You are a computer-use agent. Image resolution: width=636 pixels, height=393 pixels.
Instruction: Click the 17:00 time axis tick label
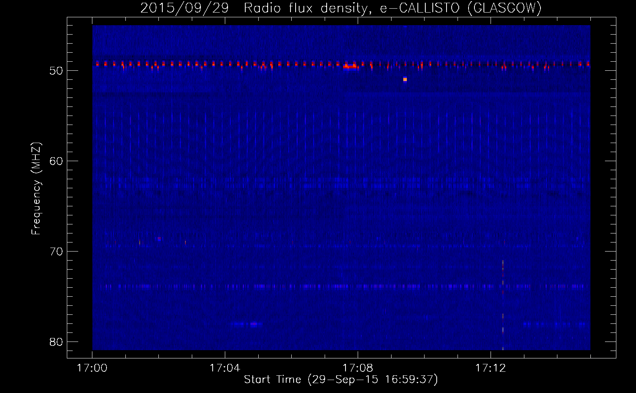tap(92, 368)
